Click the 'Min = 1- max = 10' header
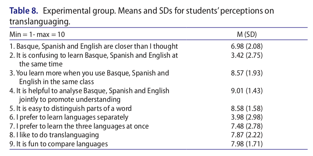The width and height of the screenshot is (313, 156). coord(36,34)
